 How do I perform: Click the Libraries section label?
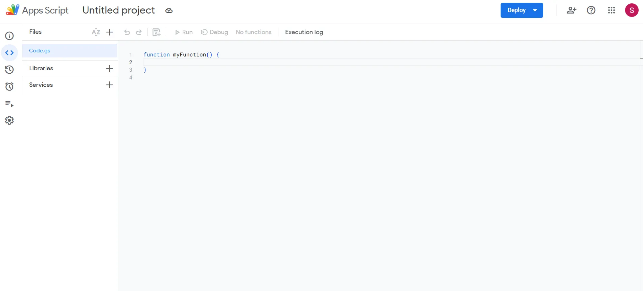coord(41,68)
